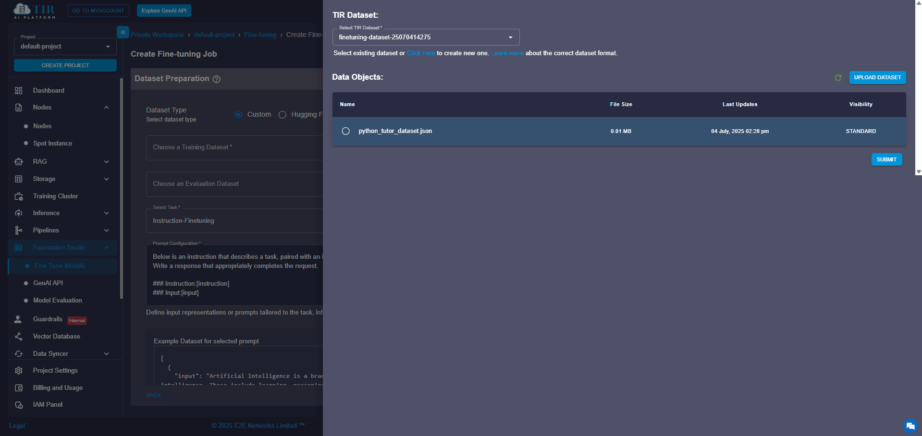
Task: Click the Data Syncer sync icon
Action: point(19,354)
